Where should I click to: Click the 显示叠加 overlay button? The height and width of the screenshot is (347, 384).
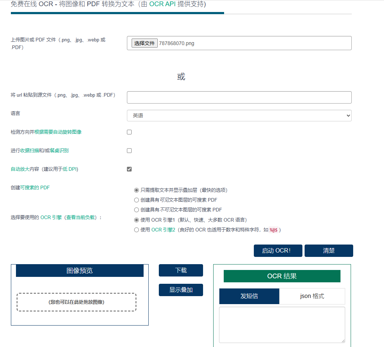(181, 290)
